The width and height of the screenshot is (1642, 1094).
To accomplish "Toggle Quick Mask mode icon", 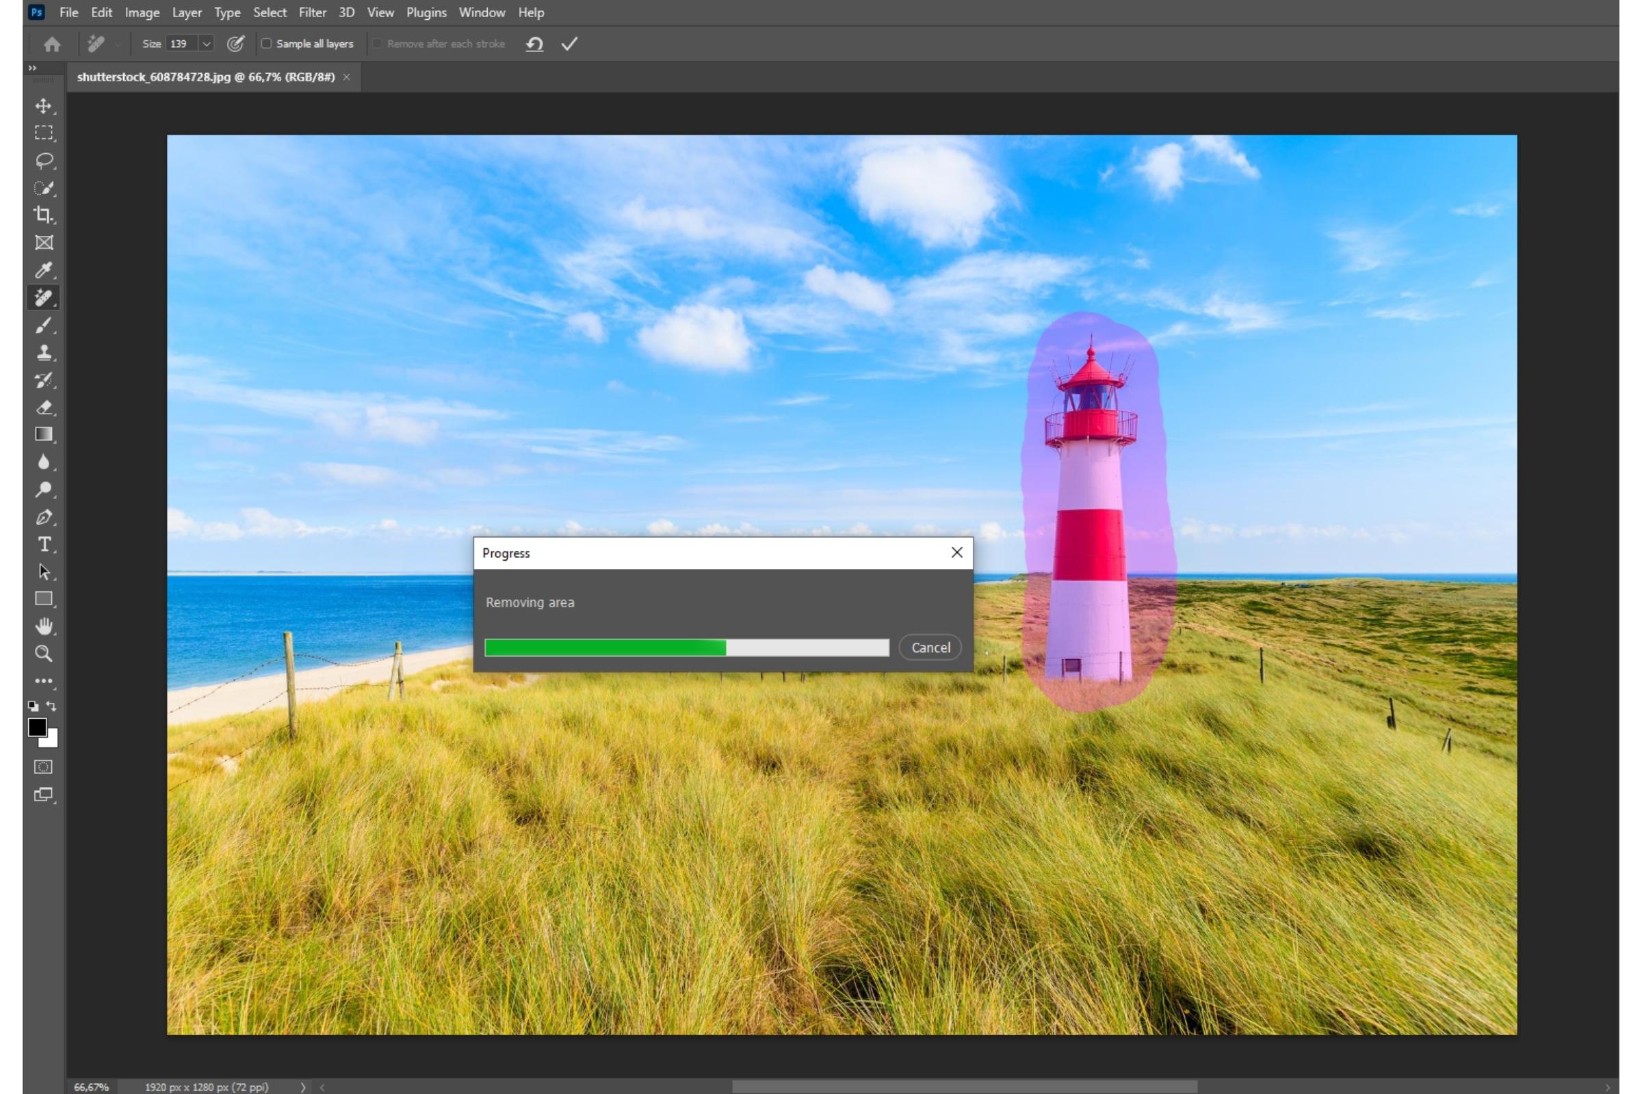I will click(x=43, y=766).
